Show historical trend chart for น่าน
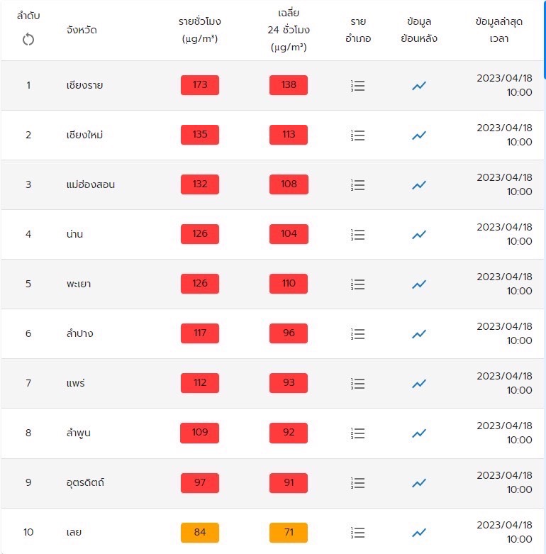Screen dimensions: 546x554 point(419,235)
